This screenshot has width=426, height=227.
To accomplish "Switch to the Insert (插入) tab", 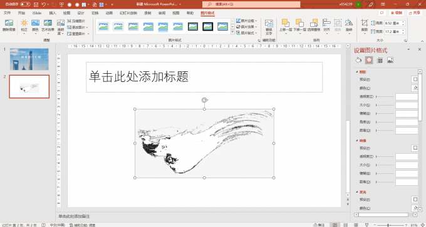I will [52, 13].
